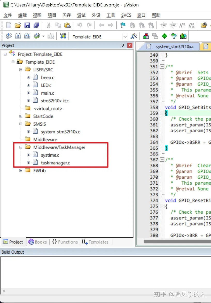Screen dimensions: 211x303
Task: Undo the last edit via the toolbar
Action: [80, 25]
